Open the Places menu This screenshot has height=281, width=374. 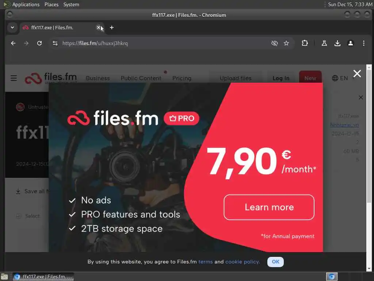pos(51,4)
